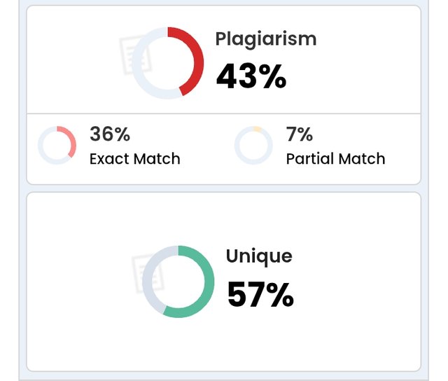Open the Exact Match label
The height and width of the screenshot is (381, 448).
pos(135,158)
